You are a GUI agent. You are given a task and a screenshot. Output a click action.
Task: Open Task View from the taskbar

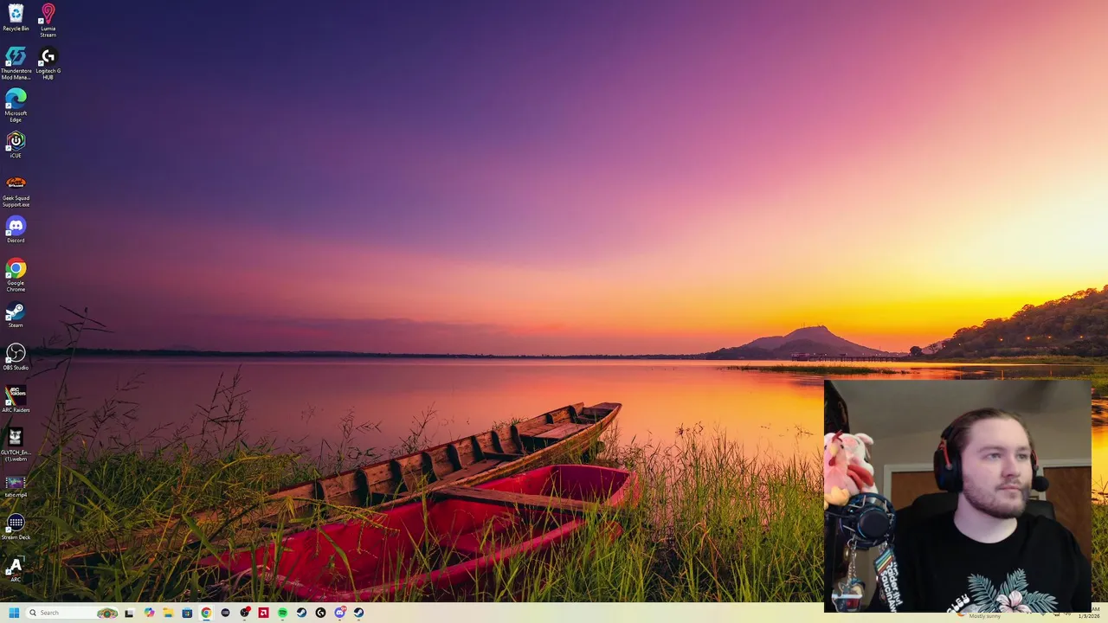[x=130, y=613]
